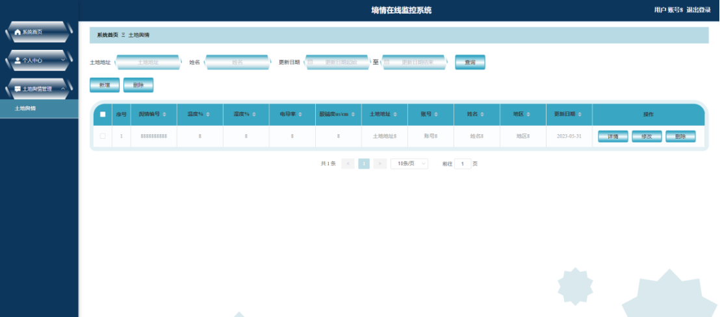Click 用户 账号8 in the header
Screen dimensions: 720x317
click(x=669, y=10)
